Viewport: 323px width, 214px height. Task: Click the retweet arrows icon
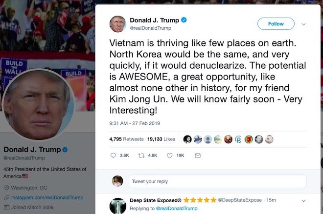coord(141,156)
